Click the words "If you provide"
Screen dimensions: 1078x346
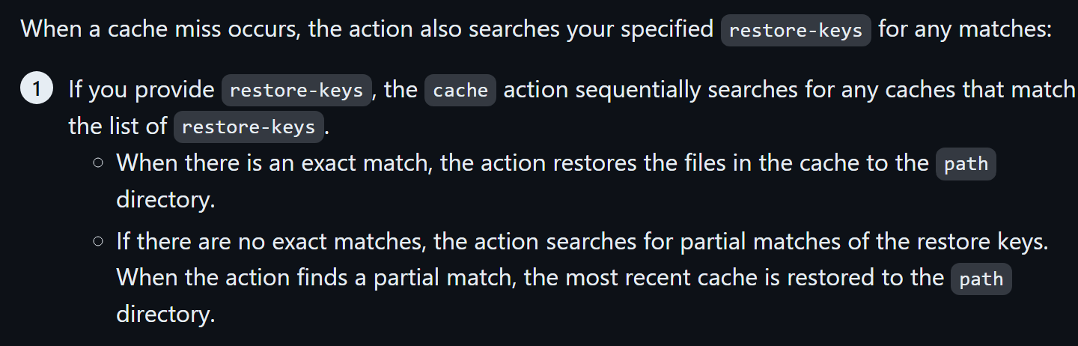[x=141, y=90]
